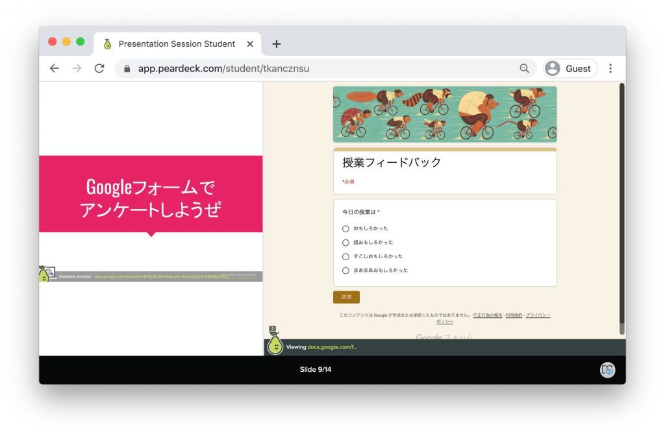Viewport: 665px width, 436px height.
Task: Close the Presentation Session Student tab
Action: 250,44
